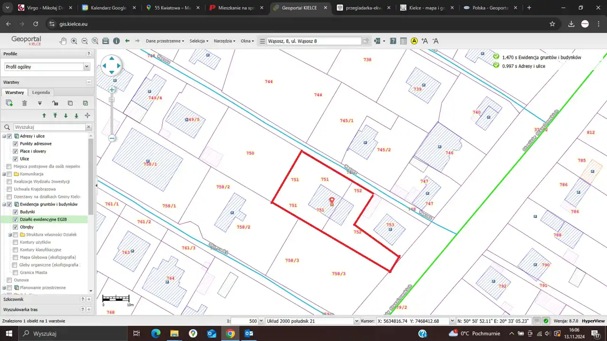Uncheck the Budynki layer checkbox
607x341 pixels.
[x=15, y=212]
